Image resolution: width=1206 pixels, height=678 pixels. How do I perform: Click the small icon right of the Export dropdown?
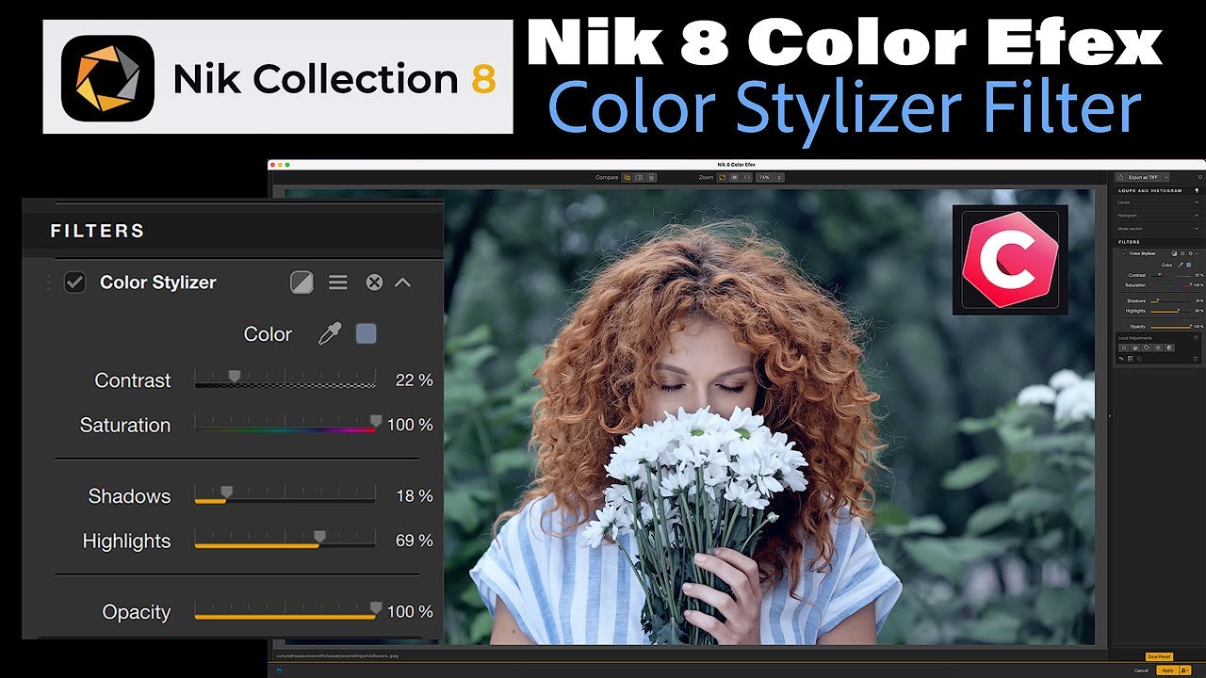[1200, 177]
